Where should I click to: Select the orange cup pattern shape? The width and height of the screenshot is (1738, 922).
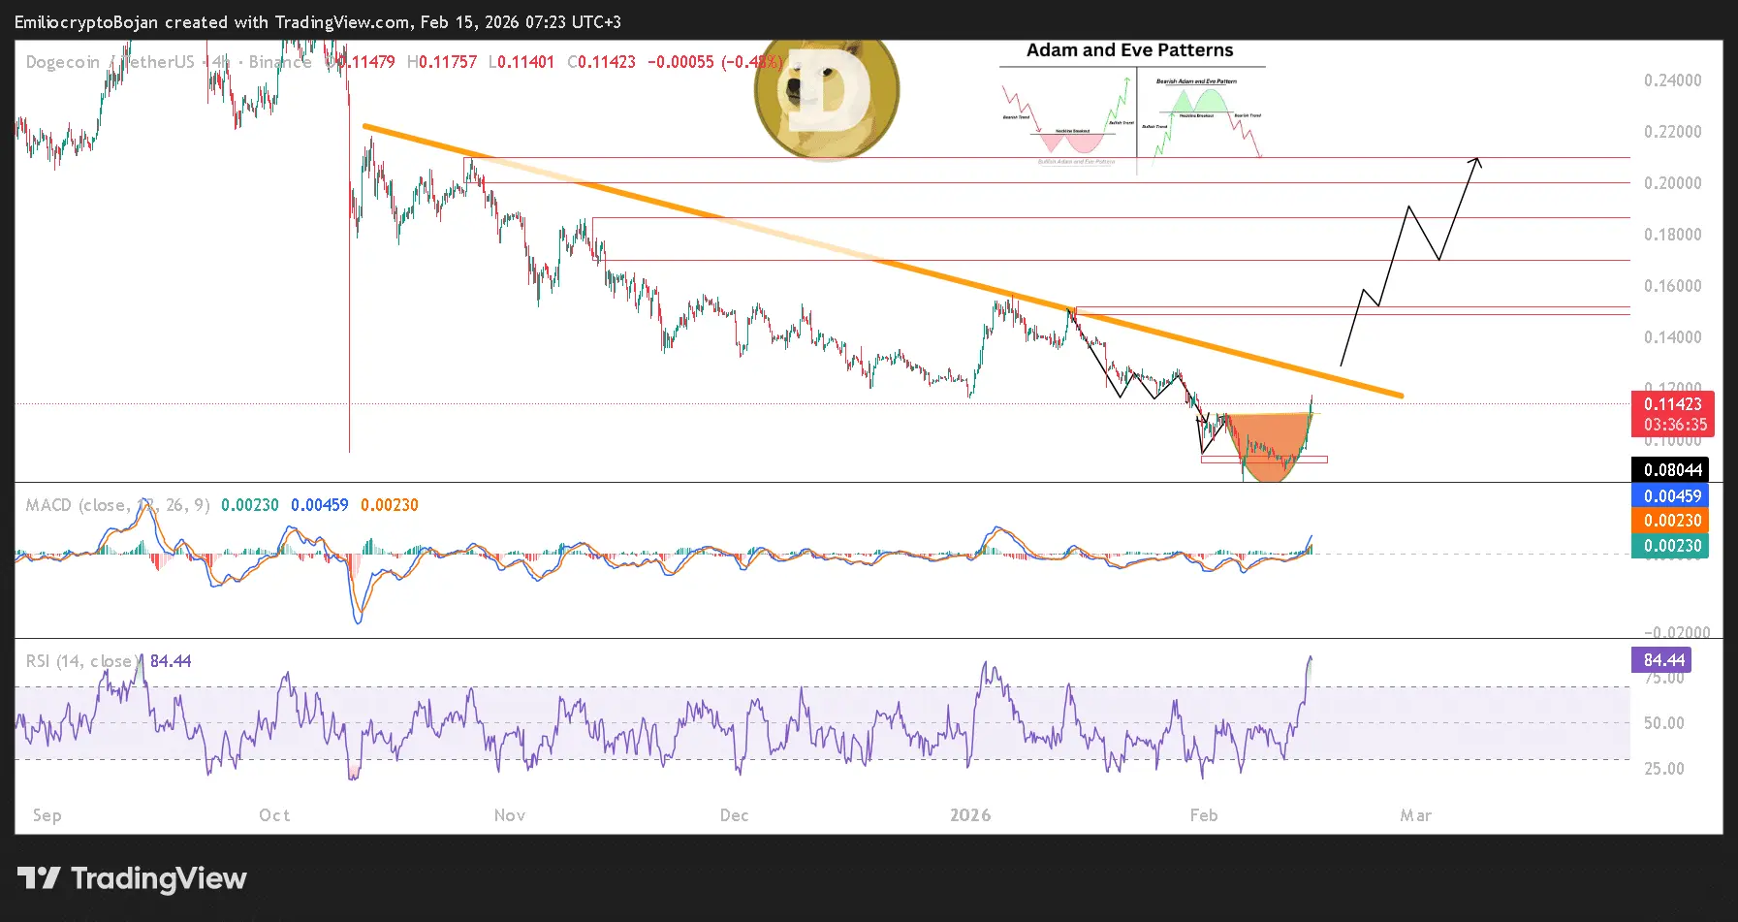(1269, 447)
